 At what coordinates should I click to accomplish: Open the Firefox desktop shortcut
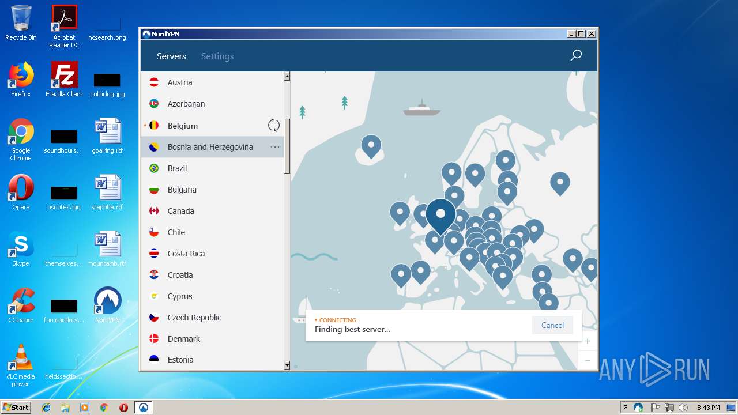coord(21,78)
